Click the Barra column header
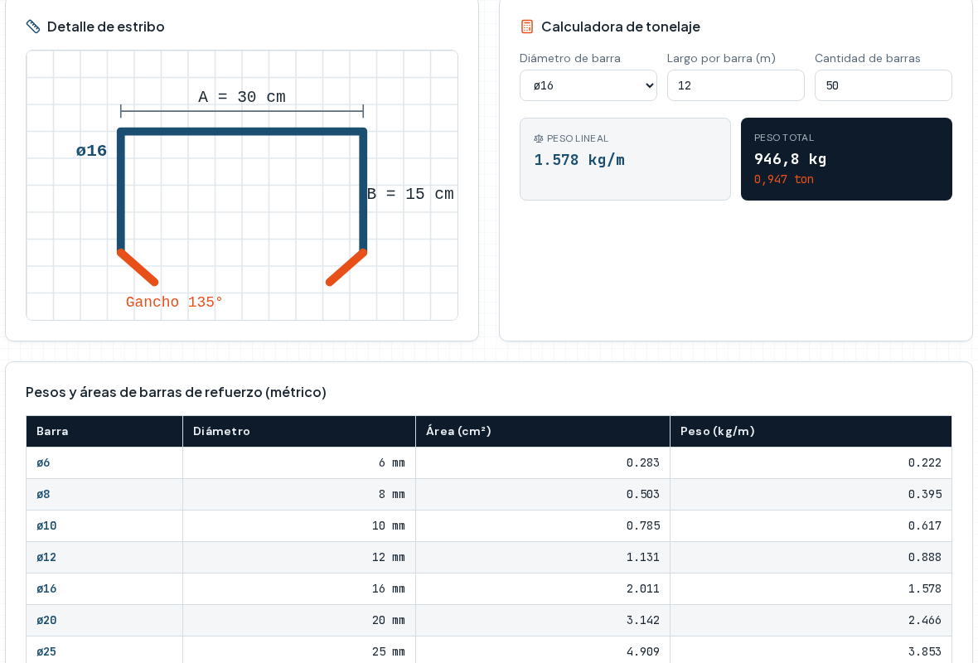This screenshot has width=978, height=663. [x=104, y=431]
